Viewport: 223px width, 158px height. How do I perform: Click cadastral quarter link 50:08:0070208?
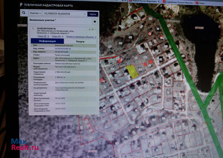[61, 52]
